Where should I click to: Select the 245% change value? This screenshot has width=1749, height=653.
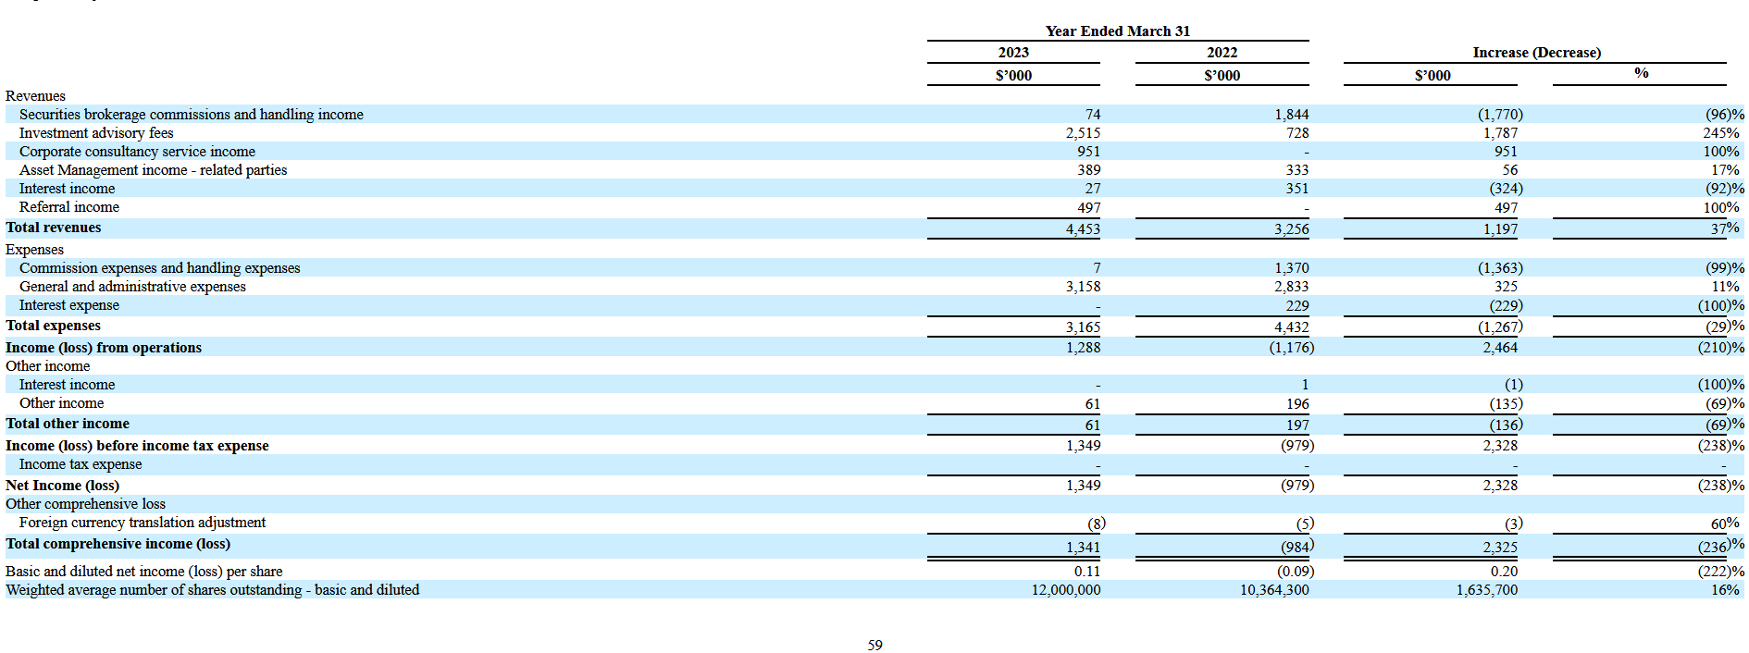point(1721,133)
